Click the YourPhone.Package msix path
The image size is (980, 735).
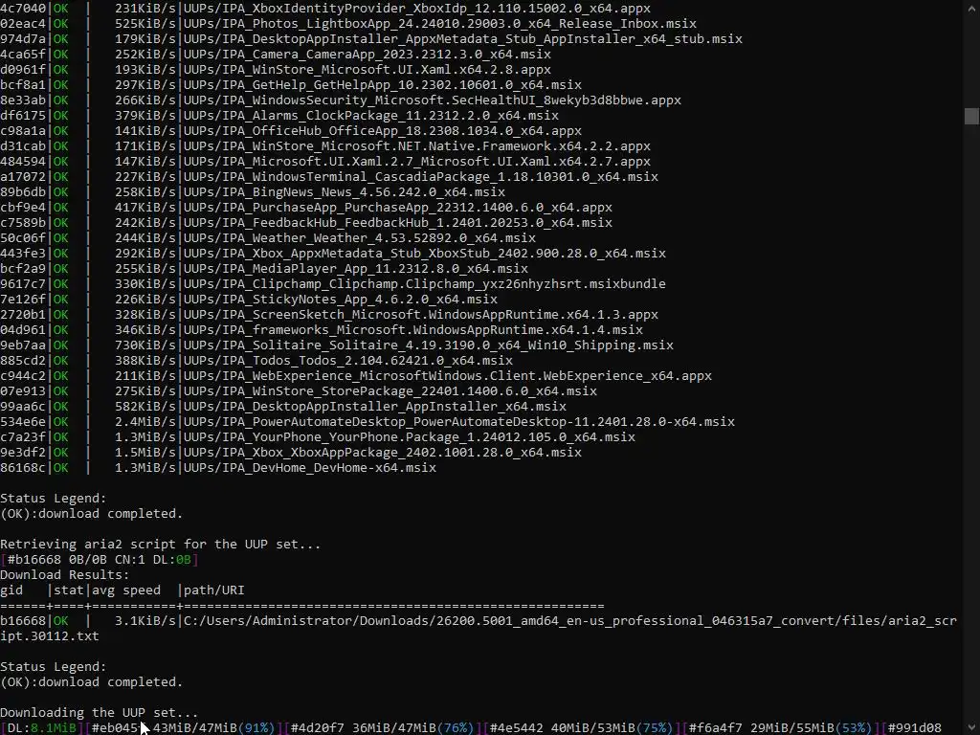(x=410, y=436)
